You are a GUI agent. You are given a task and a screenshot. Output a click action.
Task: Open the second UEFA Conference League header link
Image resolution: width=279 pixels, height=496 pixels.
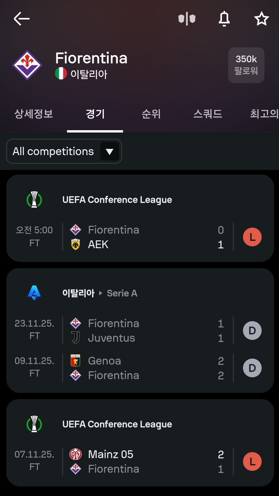click(x=117, y=424)
